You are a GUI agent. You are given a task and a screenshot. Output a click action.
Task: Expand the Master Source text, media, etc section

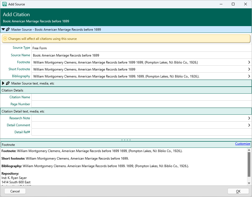[x=3, y=83]
